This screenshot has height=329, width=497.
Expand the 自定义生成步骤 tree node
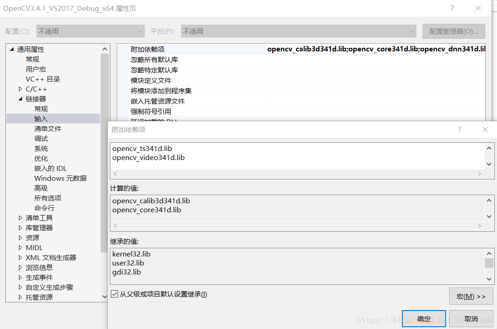(x=20, y=287)
